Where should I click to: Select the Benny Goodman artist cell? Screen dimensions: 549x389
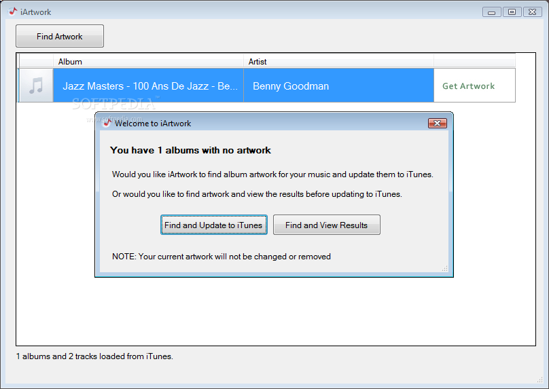click(x=338, y=86)
